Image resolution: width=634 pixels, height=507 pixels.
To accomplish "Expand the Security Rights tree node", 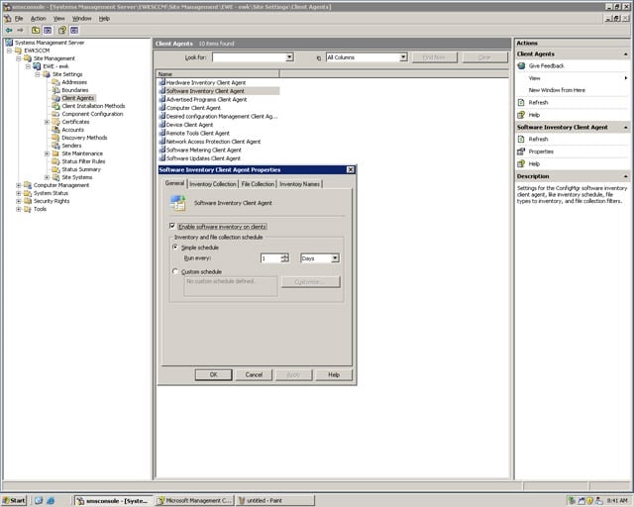I will click(x=19, y=201).
